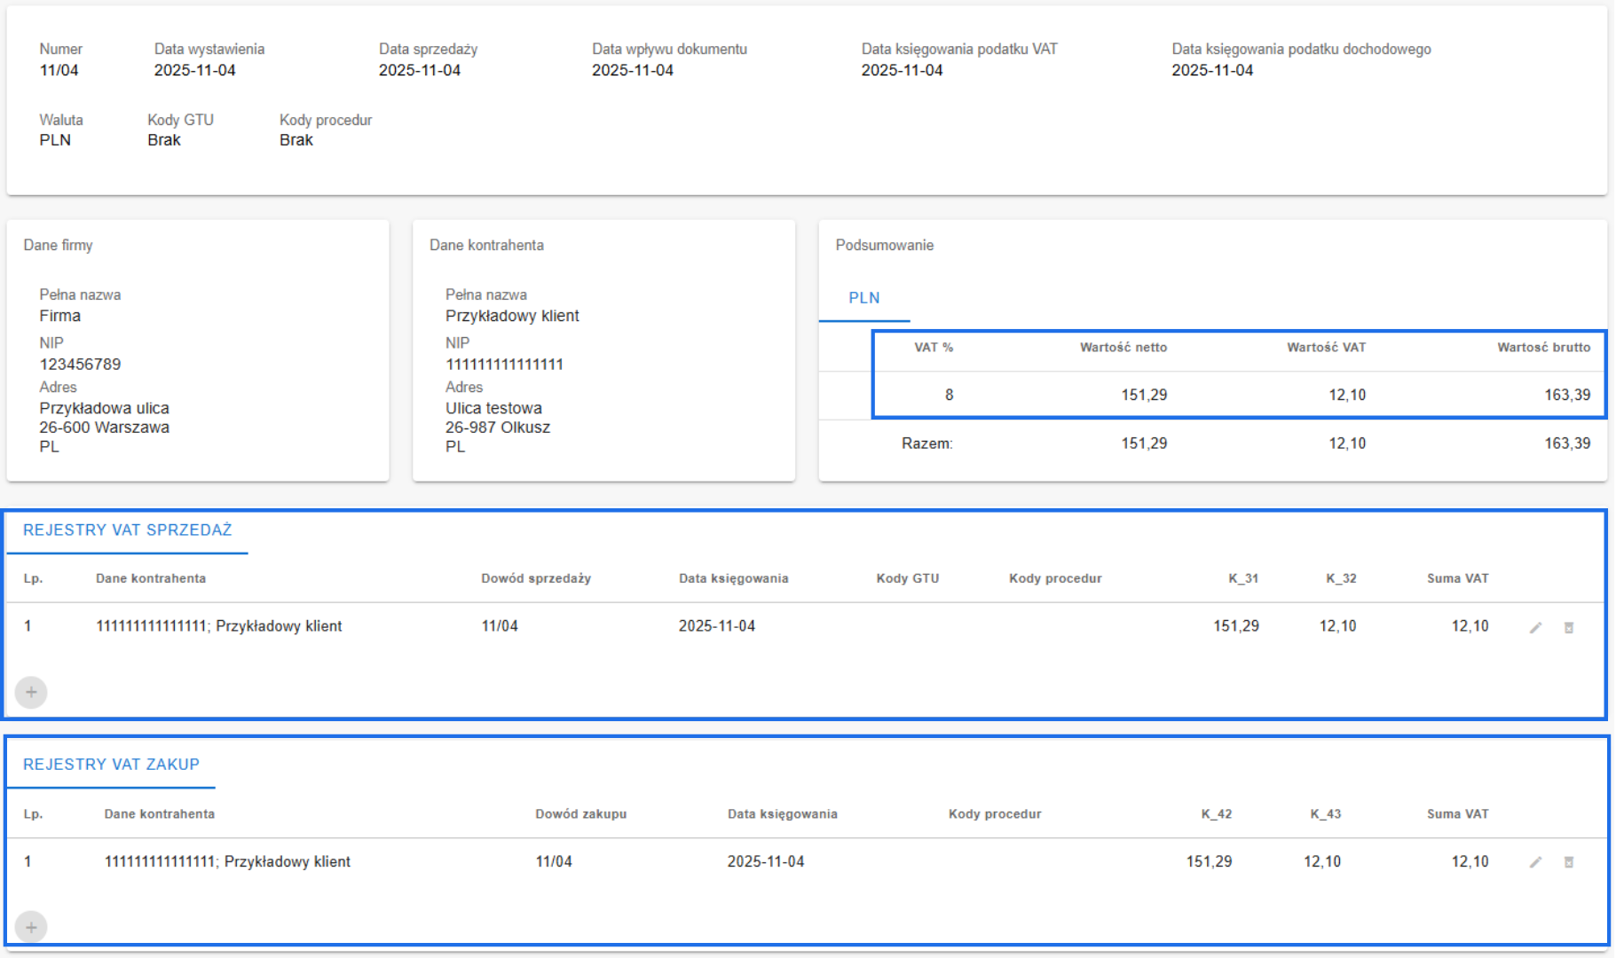Click the Wartość brutto column header
The image size is (1624, 958).
point(1543,348)
